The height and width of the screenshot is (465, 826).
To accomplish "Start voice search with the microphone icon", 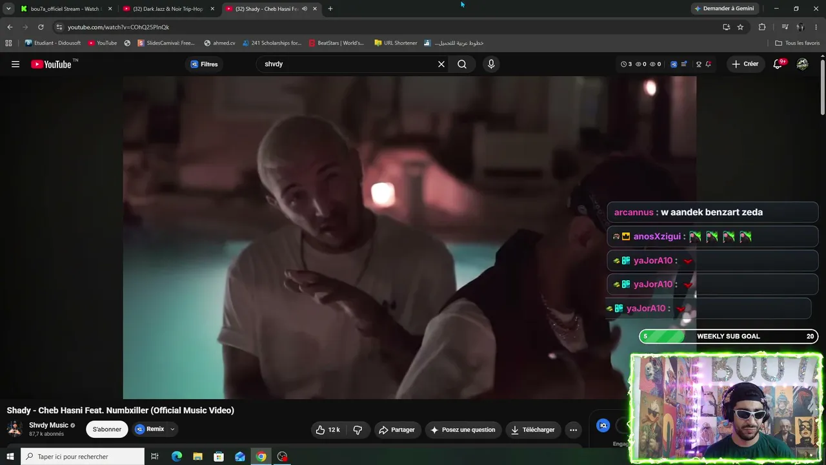I will (491, 64).
